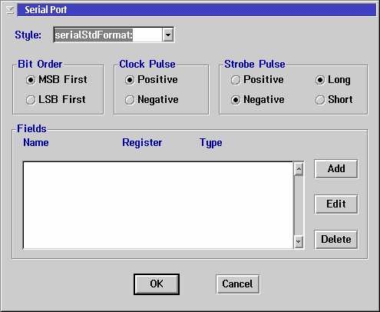The width and height of the screenshot is (380, 312).
Task: Open the window system menu icon
Action: tap(10, 10)
